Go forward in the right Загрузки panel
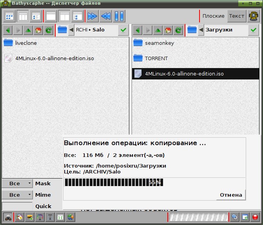The width and height of the screenshot is (263, 225). coord(148,30)
